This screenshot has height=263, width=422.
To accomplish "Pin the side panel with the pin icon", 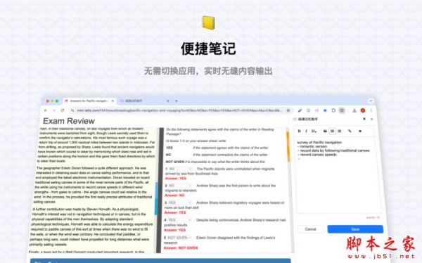I will coord(364,119).
